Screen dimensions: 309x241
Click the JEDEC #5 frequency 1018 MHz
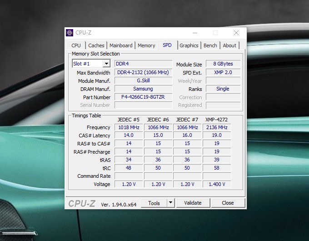(129, 127)
